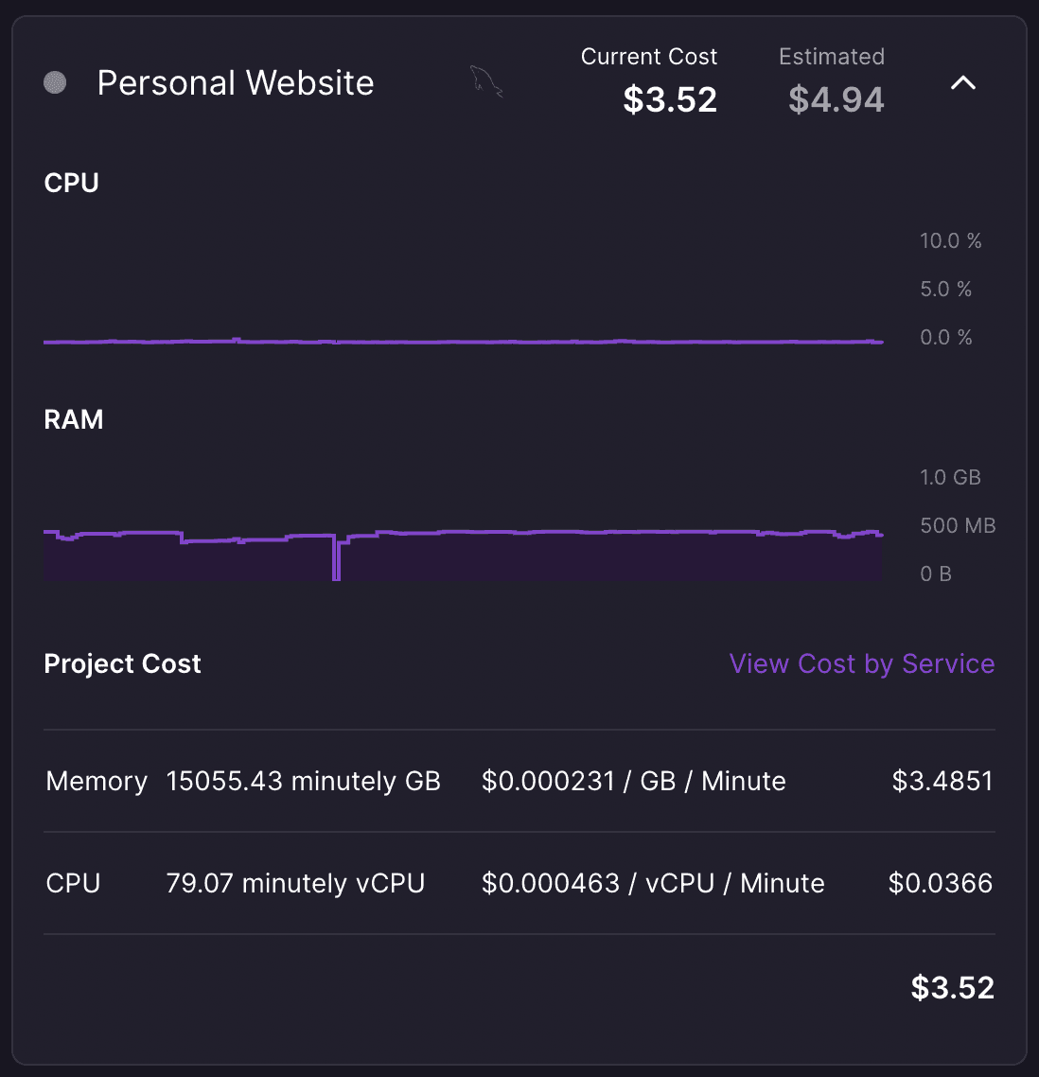Screen dimensions: 1039x1077
Task: Open View Cost by Service
Action: pyautogui.click(x=862, y=663)
